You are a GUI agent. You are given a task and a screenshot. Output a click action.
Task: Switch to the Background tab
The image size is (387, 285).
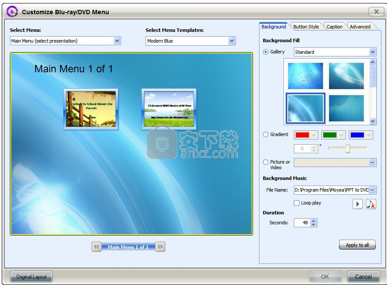click(274, 27)
